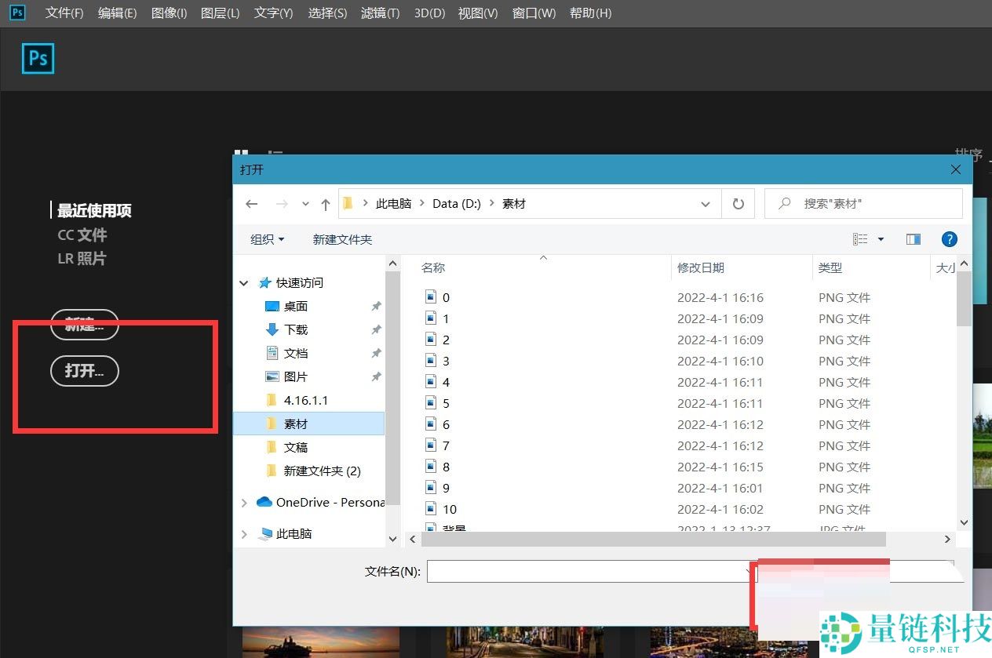Image resolution: width=992 pixels, height=658 pixels.
Task: Expand OneDrive - Personal in the tree
Action: click(243, 503)
